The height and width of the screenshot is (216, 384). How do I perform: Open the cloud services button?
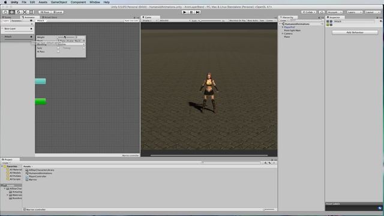322,12
